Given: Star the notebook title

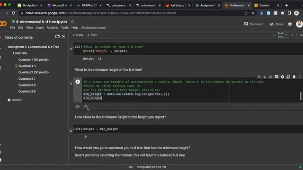Looking at the screenshot, I should click(72, 22).
